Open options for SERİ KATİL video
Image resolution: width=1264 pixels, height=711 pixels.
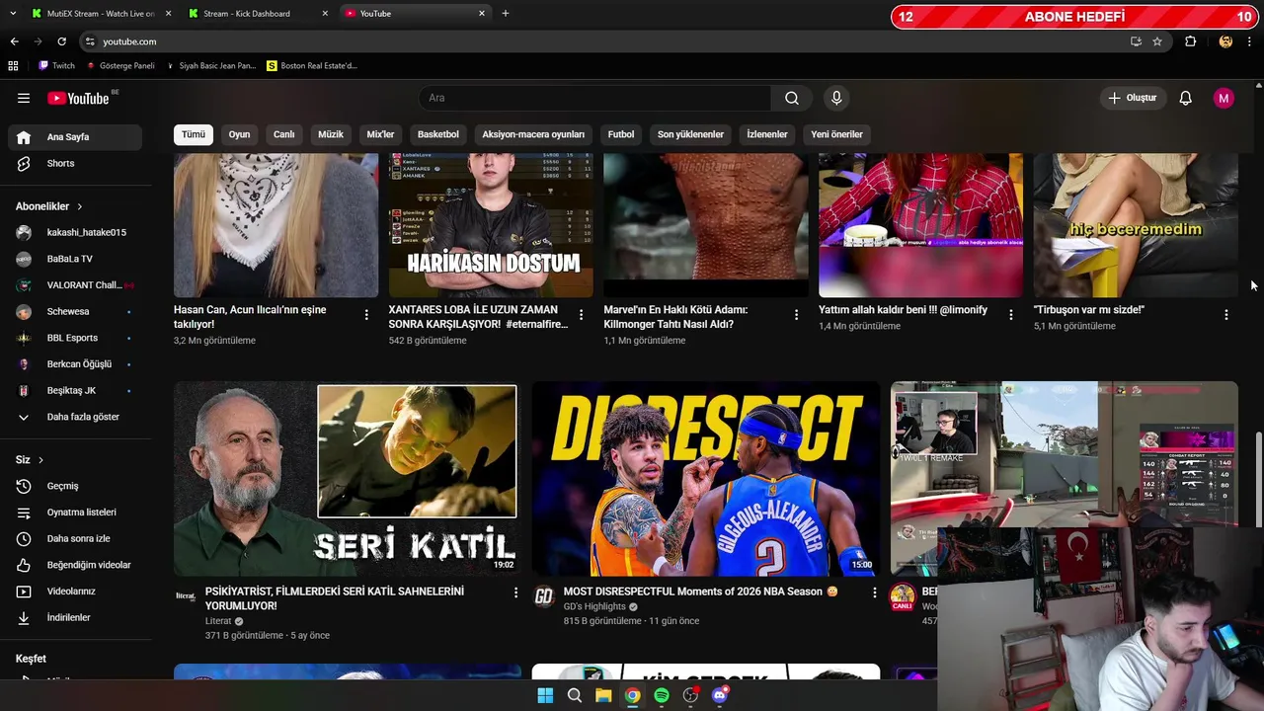click(x=514, y=592)
